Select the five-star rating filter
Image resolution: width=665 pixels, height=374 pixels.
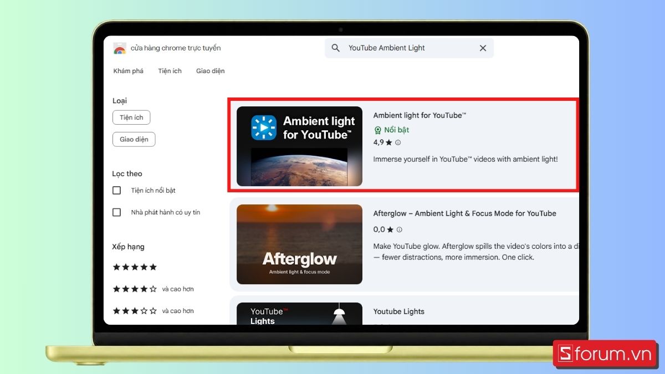pos(135,267)
